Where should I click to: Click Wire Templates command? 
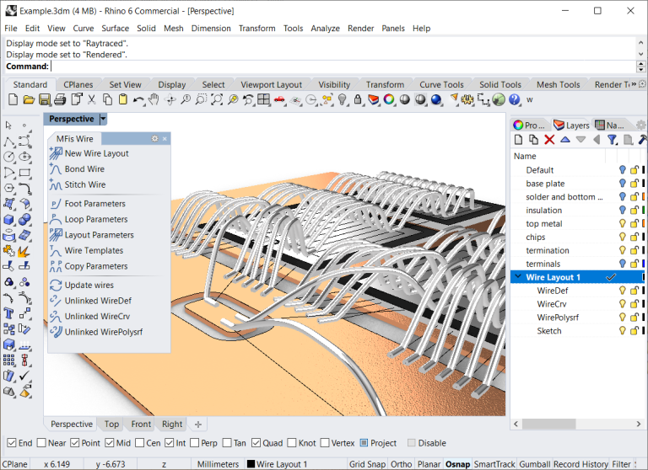[94, 250]
